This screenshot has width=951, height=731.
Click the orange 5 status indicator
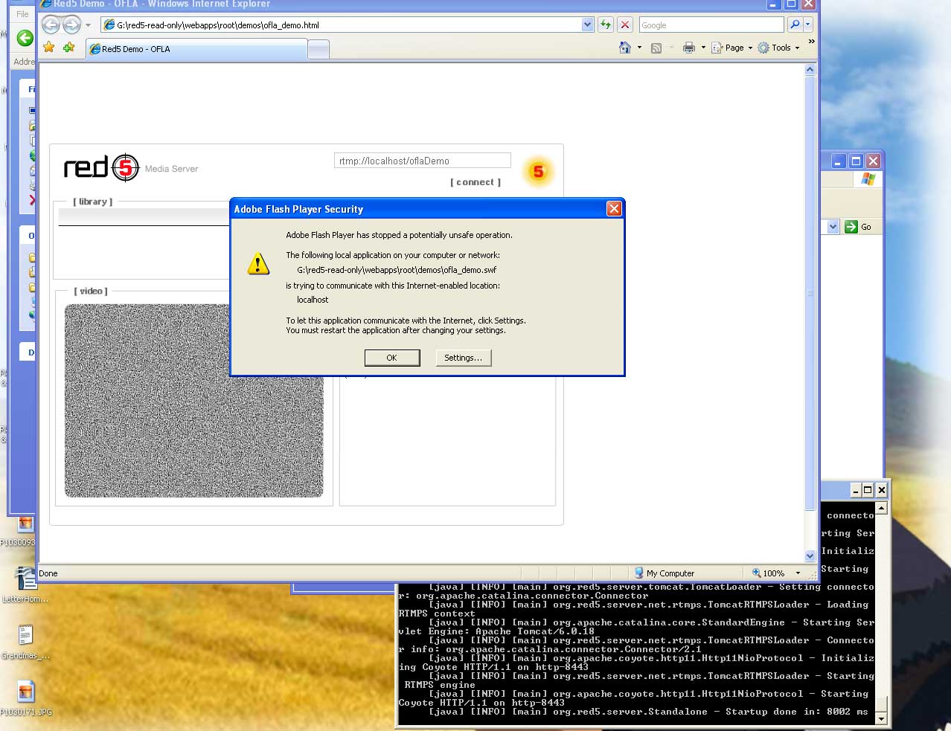(538, 172)
